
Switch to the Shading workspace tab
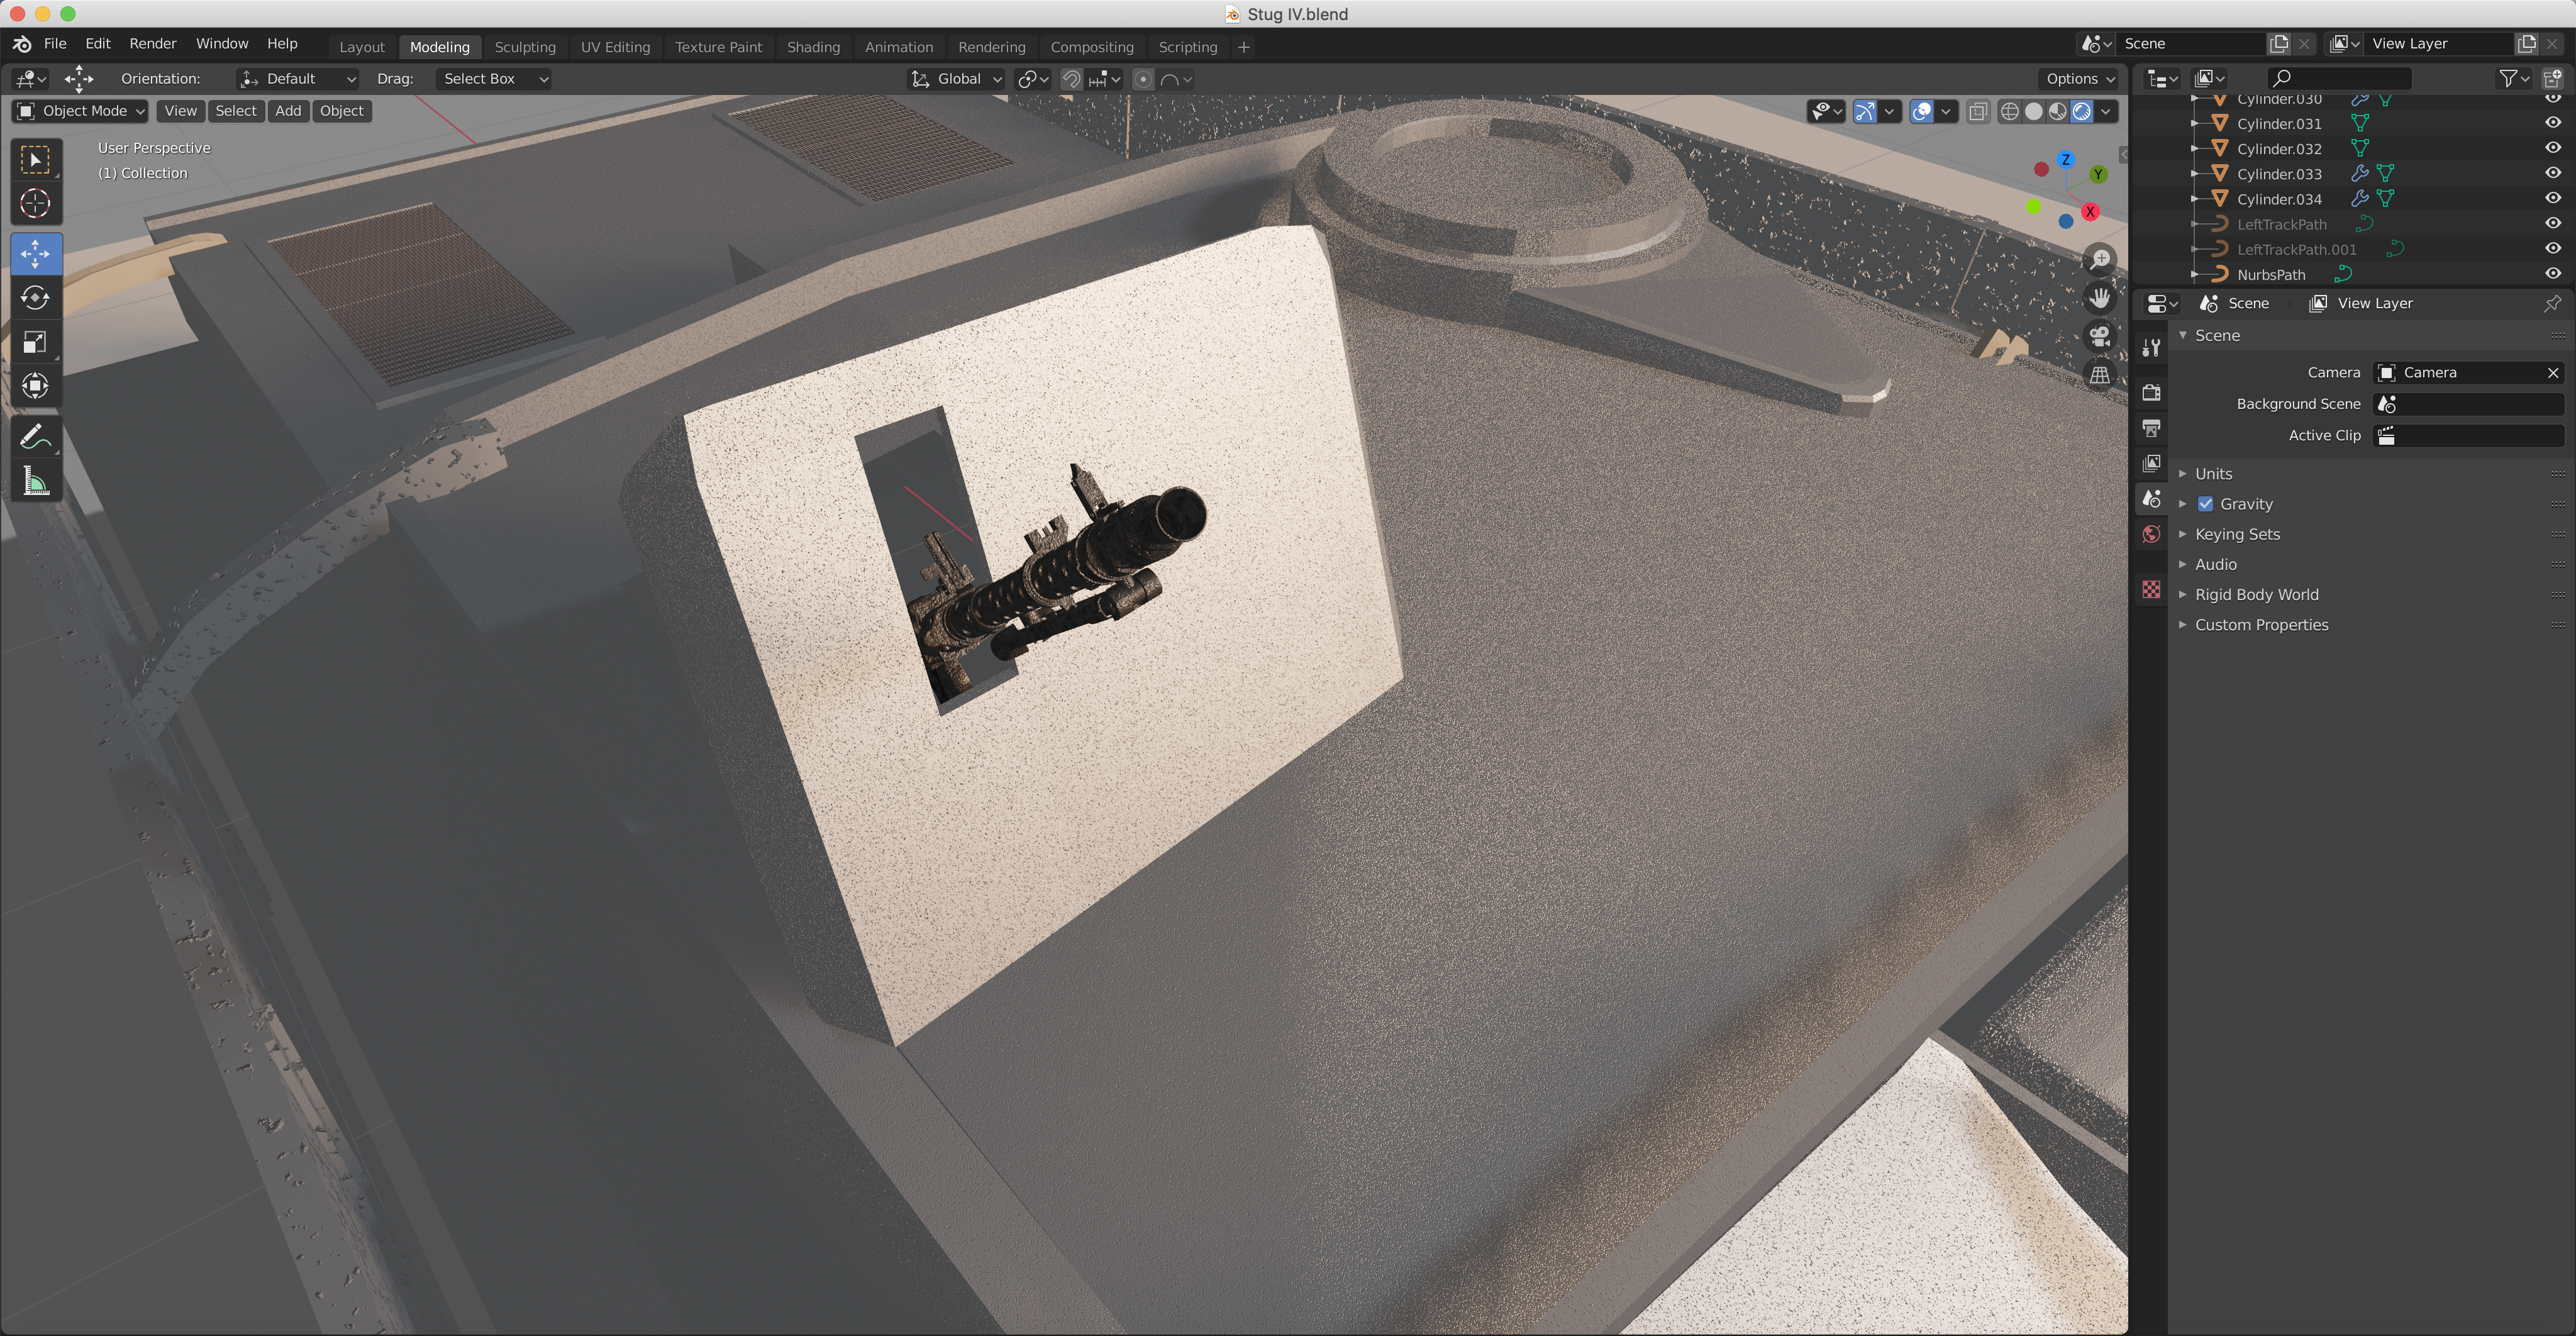[813, 46]
